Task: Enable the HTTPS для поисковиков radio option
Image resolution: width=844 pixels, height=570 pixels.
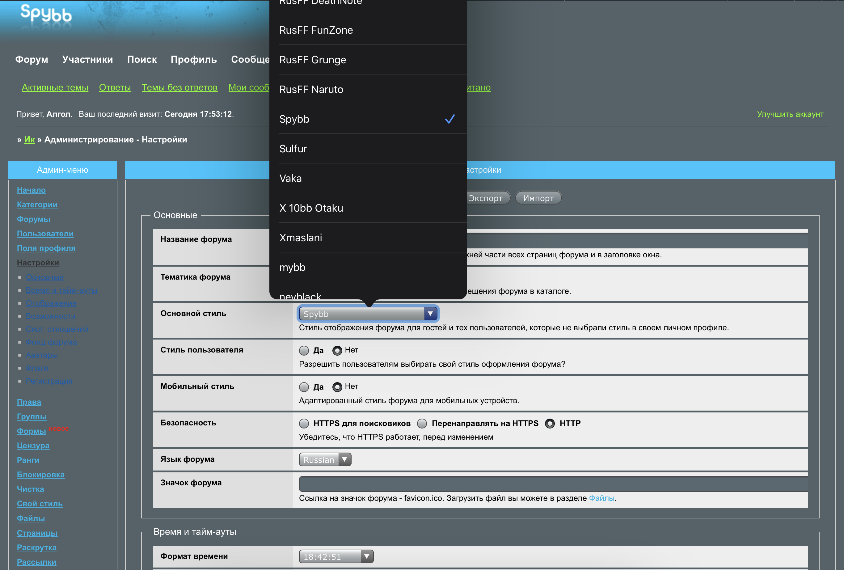Action: click(304, 424)
